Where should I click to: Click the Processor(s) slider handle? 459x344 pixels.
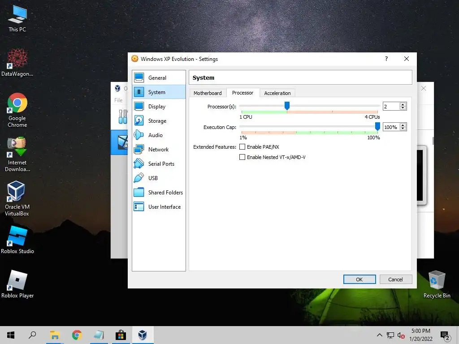(287, 106)
